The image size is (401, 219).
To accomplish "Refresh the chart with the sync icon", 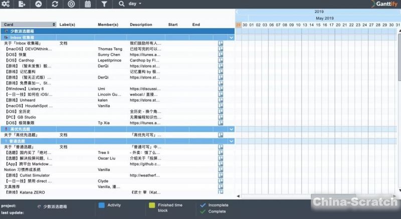I will point(55,4).
